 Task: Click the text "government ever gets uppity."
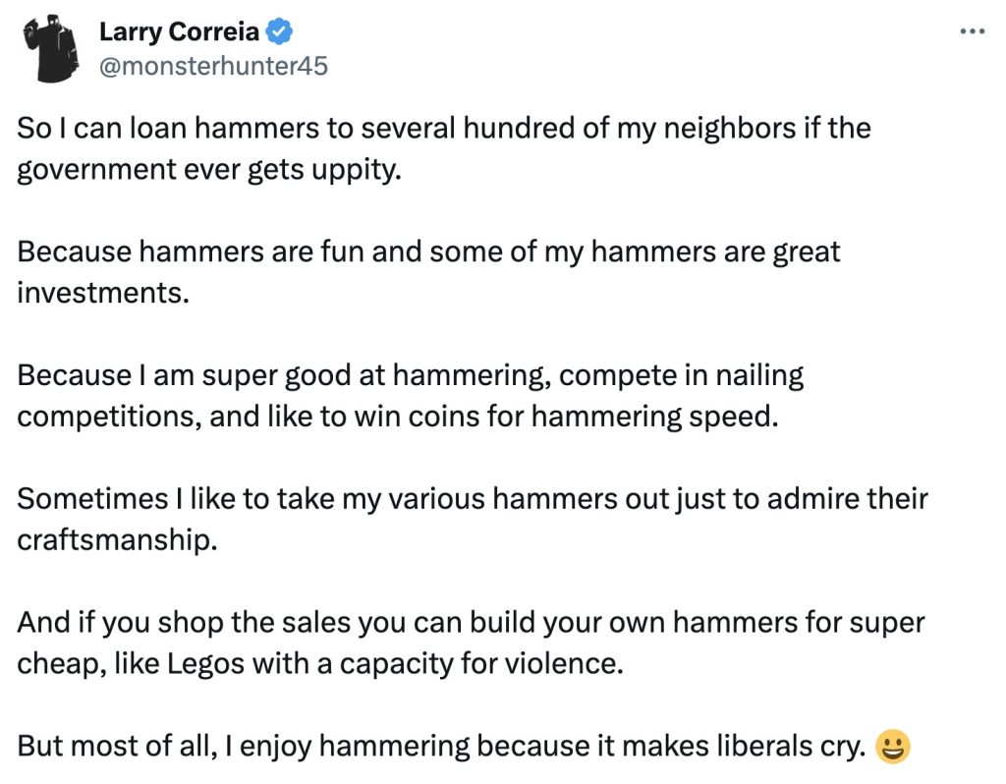210,169
